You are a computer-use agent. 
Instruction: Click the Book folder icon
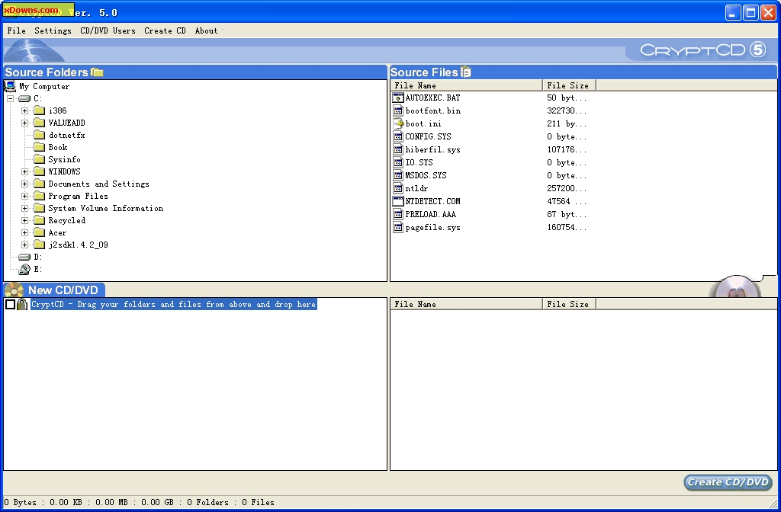point(40,147)
